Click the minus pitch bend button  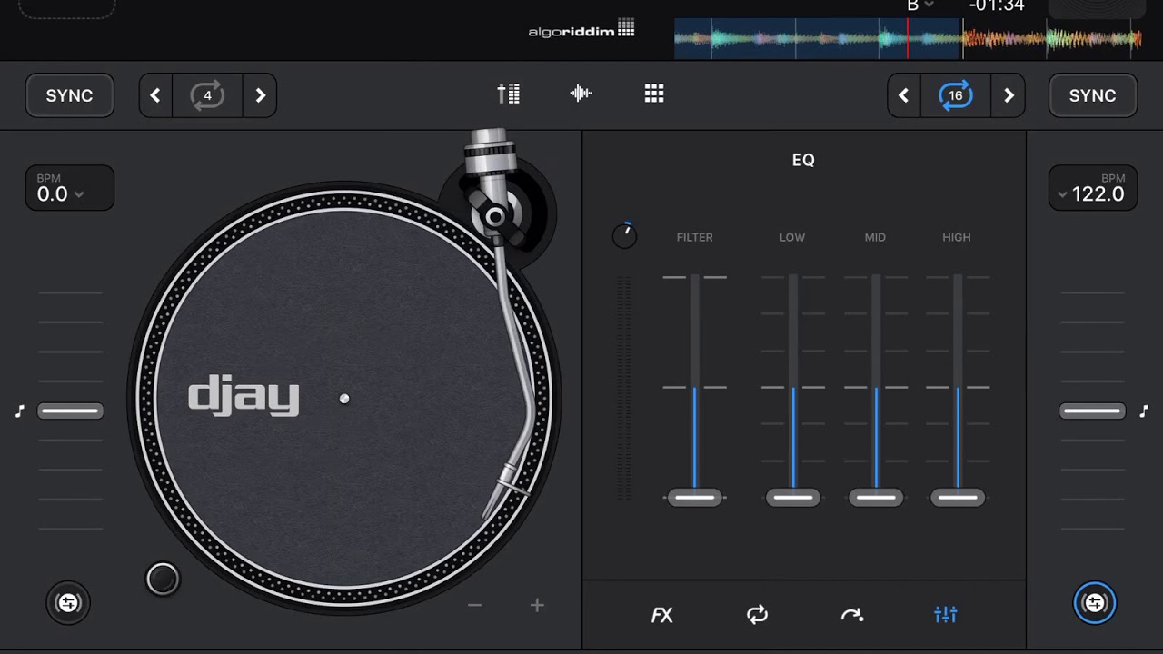pyautogui.click(x=474, y=605)
